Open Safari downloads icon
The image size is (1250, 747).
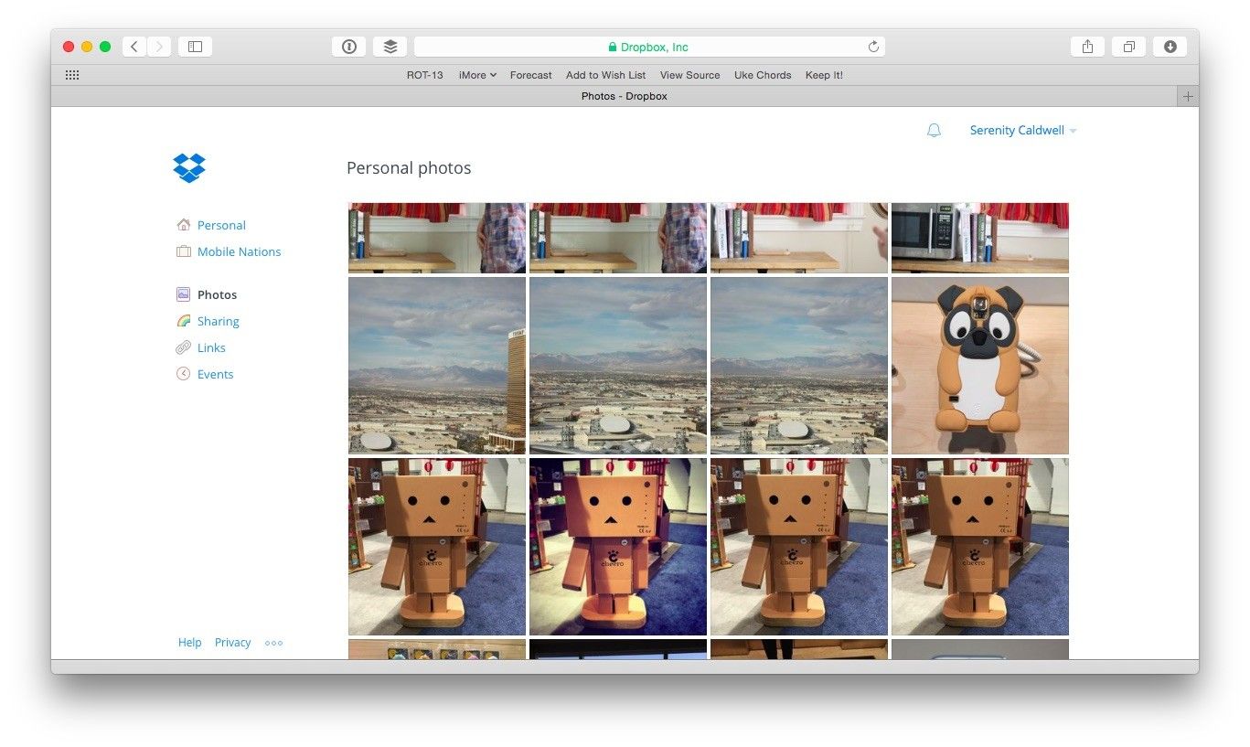tap(1170, 47)
